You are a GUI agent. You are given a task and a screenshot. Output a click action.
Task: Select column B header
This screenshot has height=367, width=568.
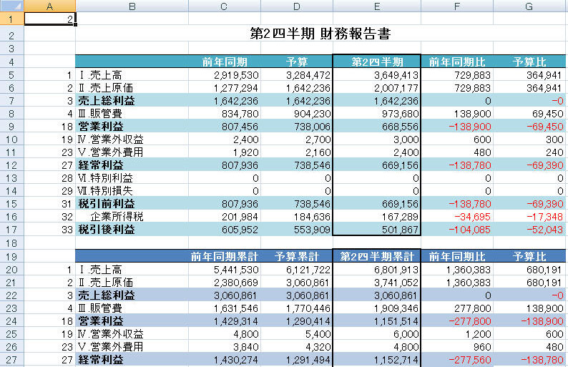pyautogui.click(x=132, y=6)
